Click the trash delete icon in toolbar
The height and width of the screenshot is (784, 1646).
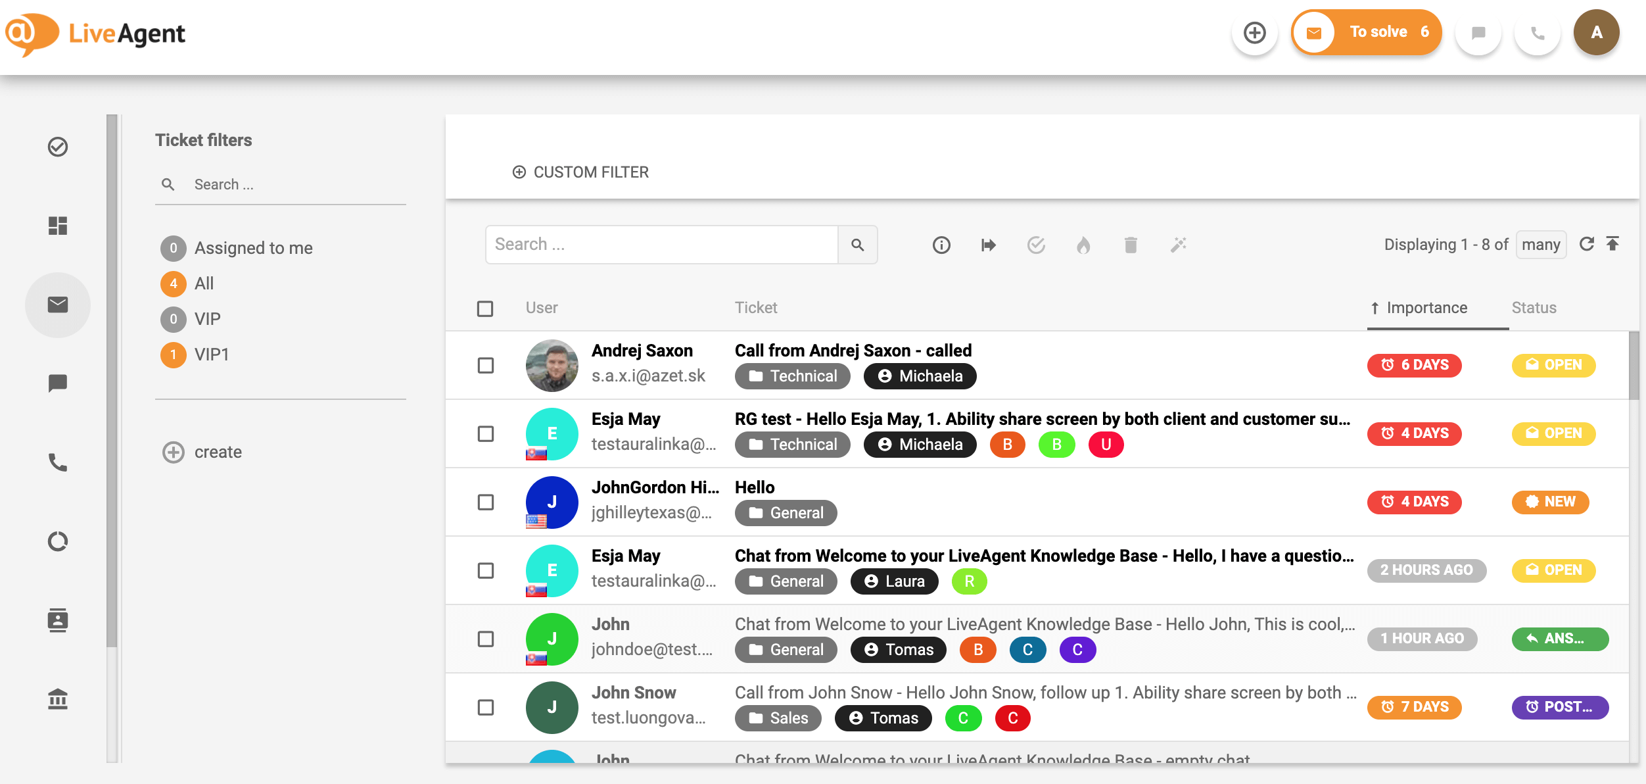(x=1131, y=245)
